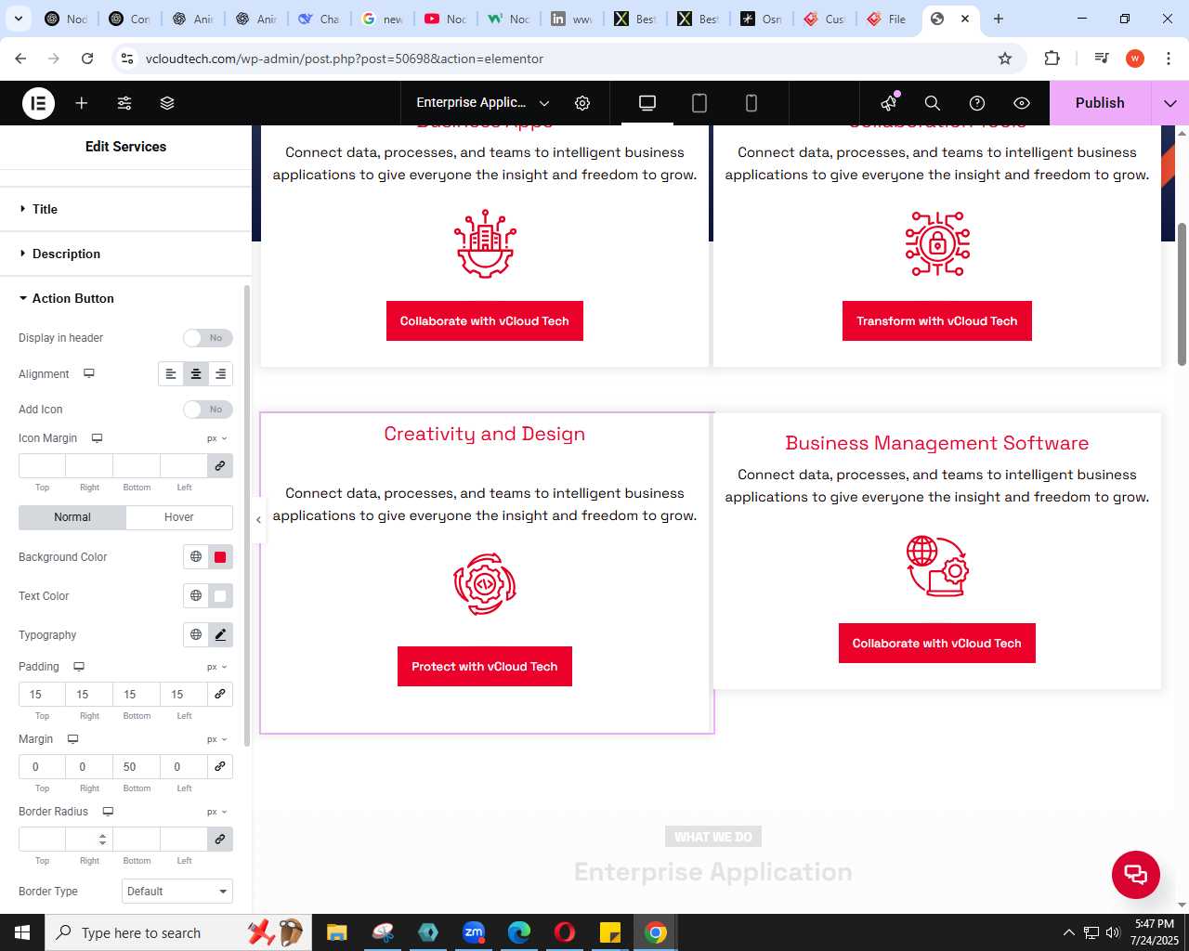Switch to the File browser tab
This screenshot has width=1189, height=951.
(x=886, y=19)
